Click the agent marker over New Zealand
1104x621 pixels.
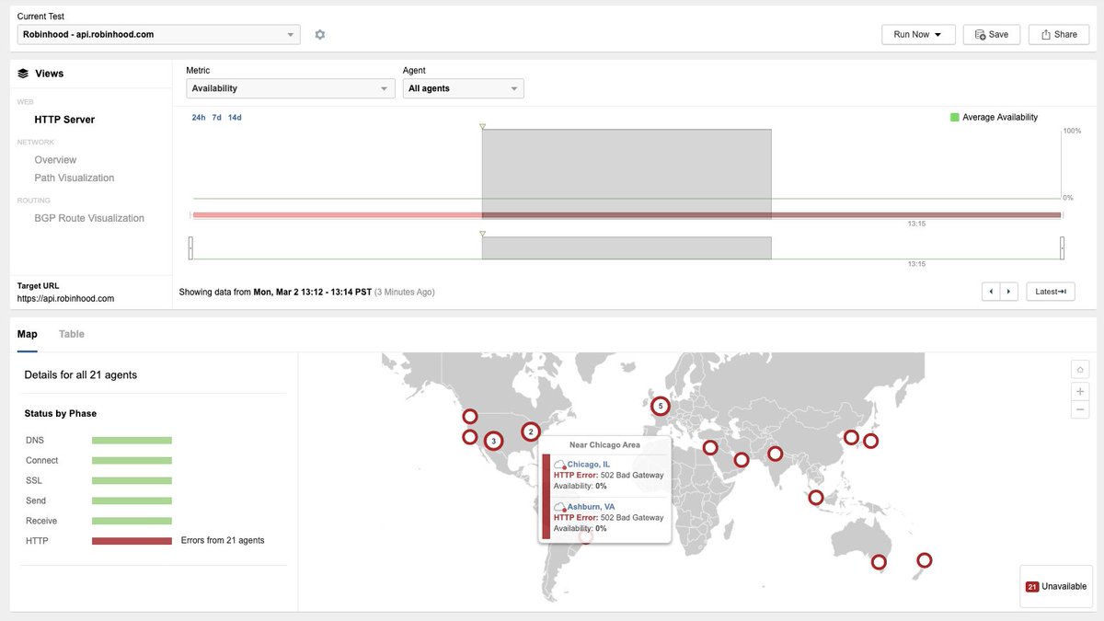click(x=925, y=560)
